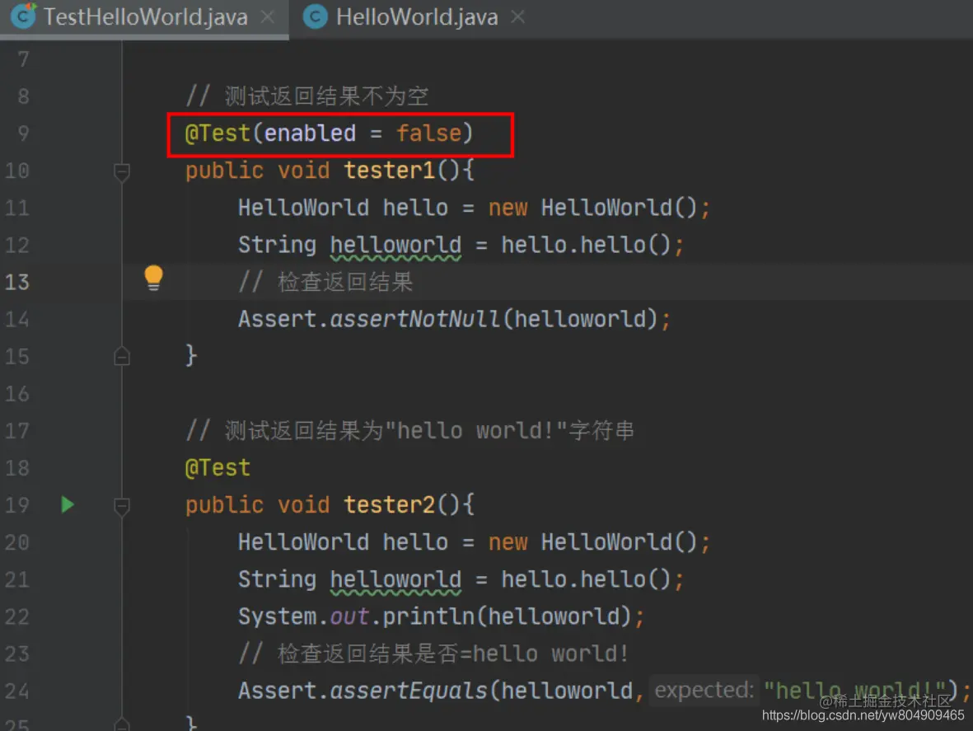Run tester2 using the green gutter arrow
The image size is (973, 731).
pos(68,504)
